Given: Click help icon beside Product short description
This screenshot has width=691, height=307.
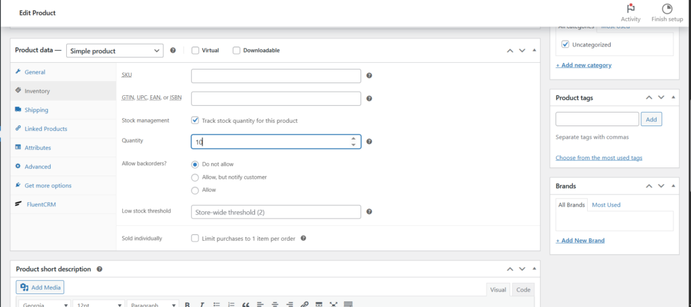Looking at the screenshot, I should click(99, 269).
